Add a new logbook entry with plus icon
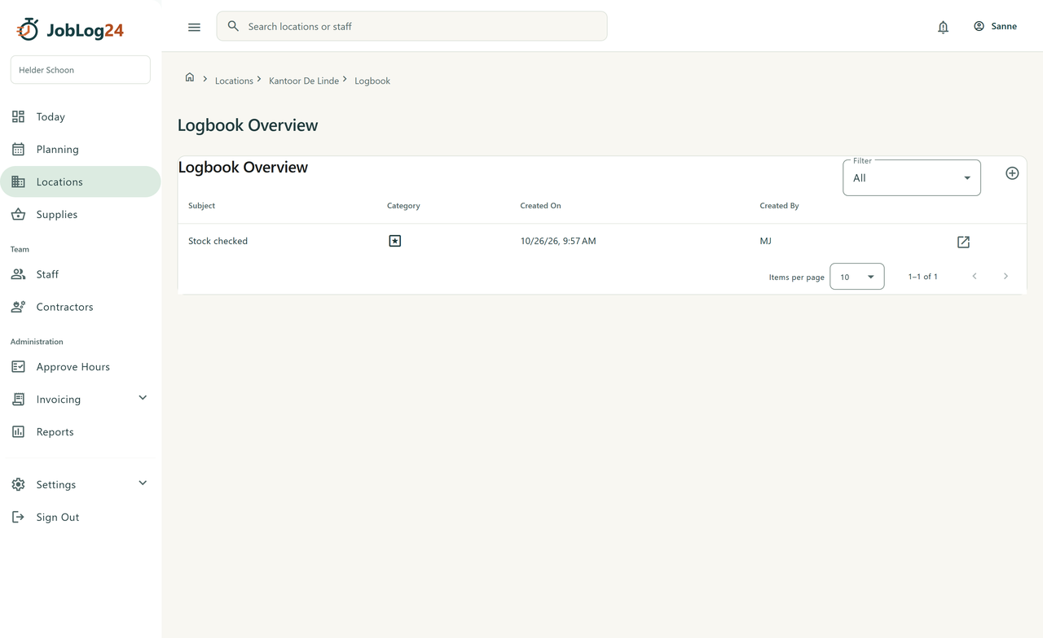 coord(1012,173)
